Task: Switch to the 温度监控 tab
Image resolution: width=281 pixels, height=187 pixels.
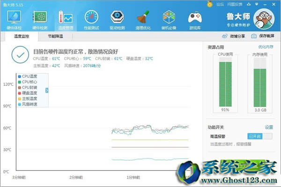Action: [22, 36]
